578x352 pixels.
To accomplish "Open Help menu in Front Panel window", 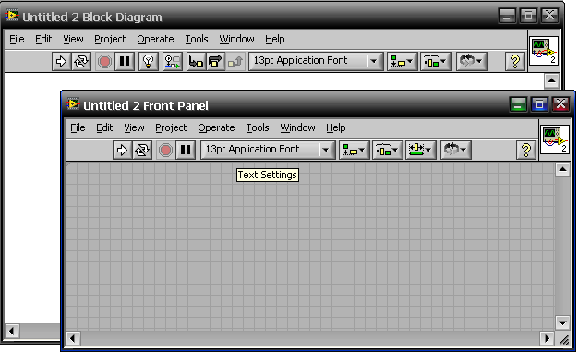I will pyautogui.click(x=335, y=127).
